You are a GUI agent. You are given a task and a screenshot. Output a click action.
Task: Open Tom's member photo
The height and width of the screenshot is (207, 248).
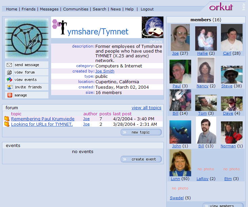(x=206, y=103)
